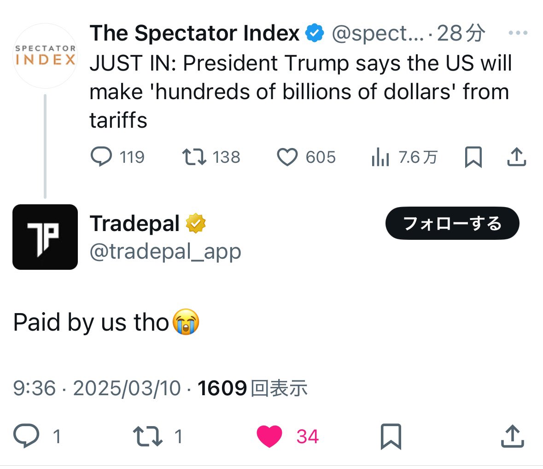The image size is (543, 469).
Task: Open Tradepal profile avatar
Action: pos(45,237)
